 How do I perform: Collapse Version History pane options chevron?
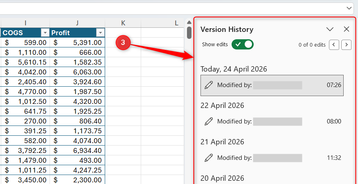point(330,29)
